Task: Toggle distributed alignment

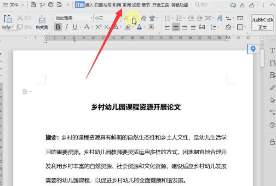Action: point(202,27)
